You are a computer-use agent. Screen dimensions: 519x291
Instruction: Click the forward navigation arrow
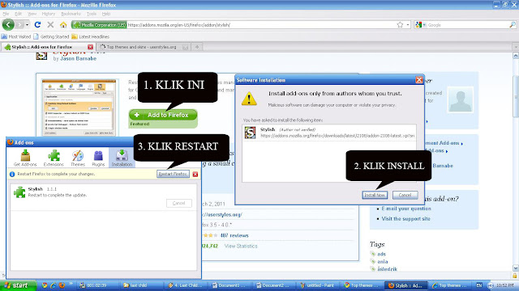tap(20, 25)
